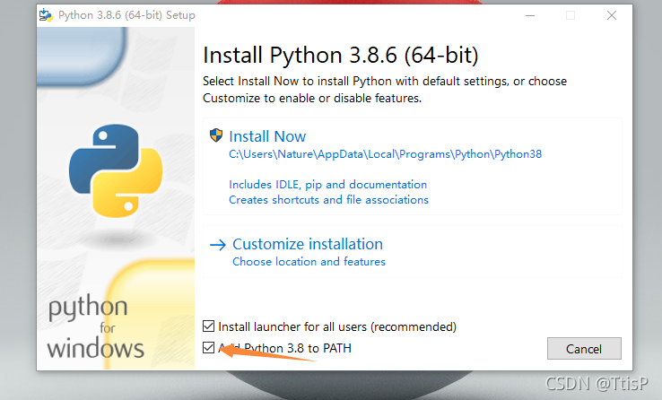Click 'Creates shortcuts and file associations' line
The height and width of the screenshot is (400, 662).
click(328, 200)
